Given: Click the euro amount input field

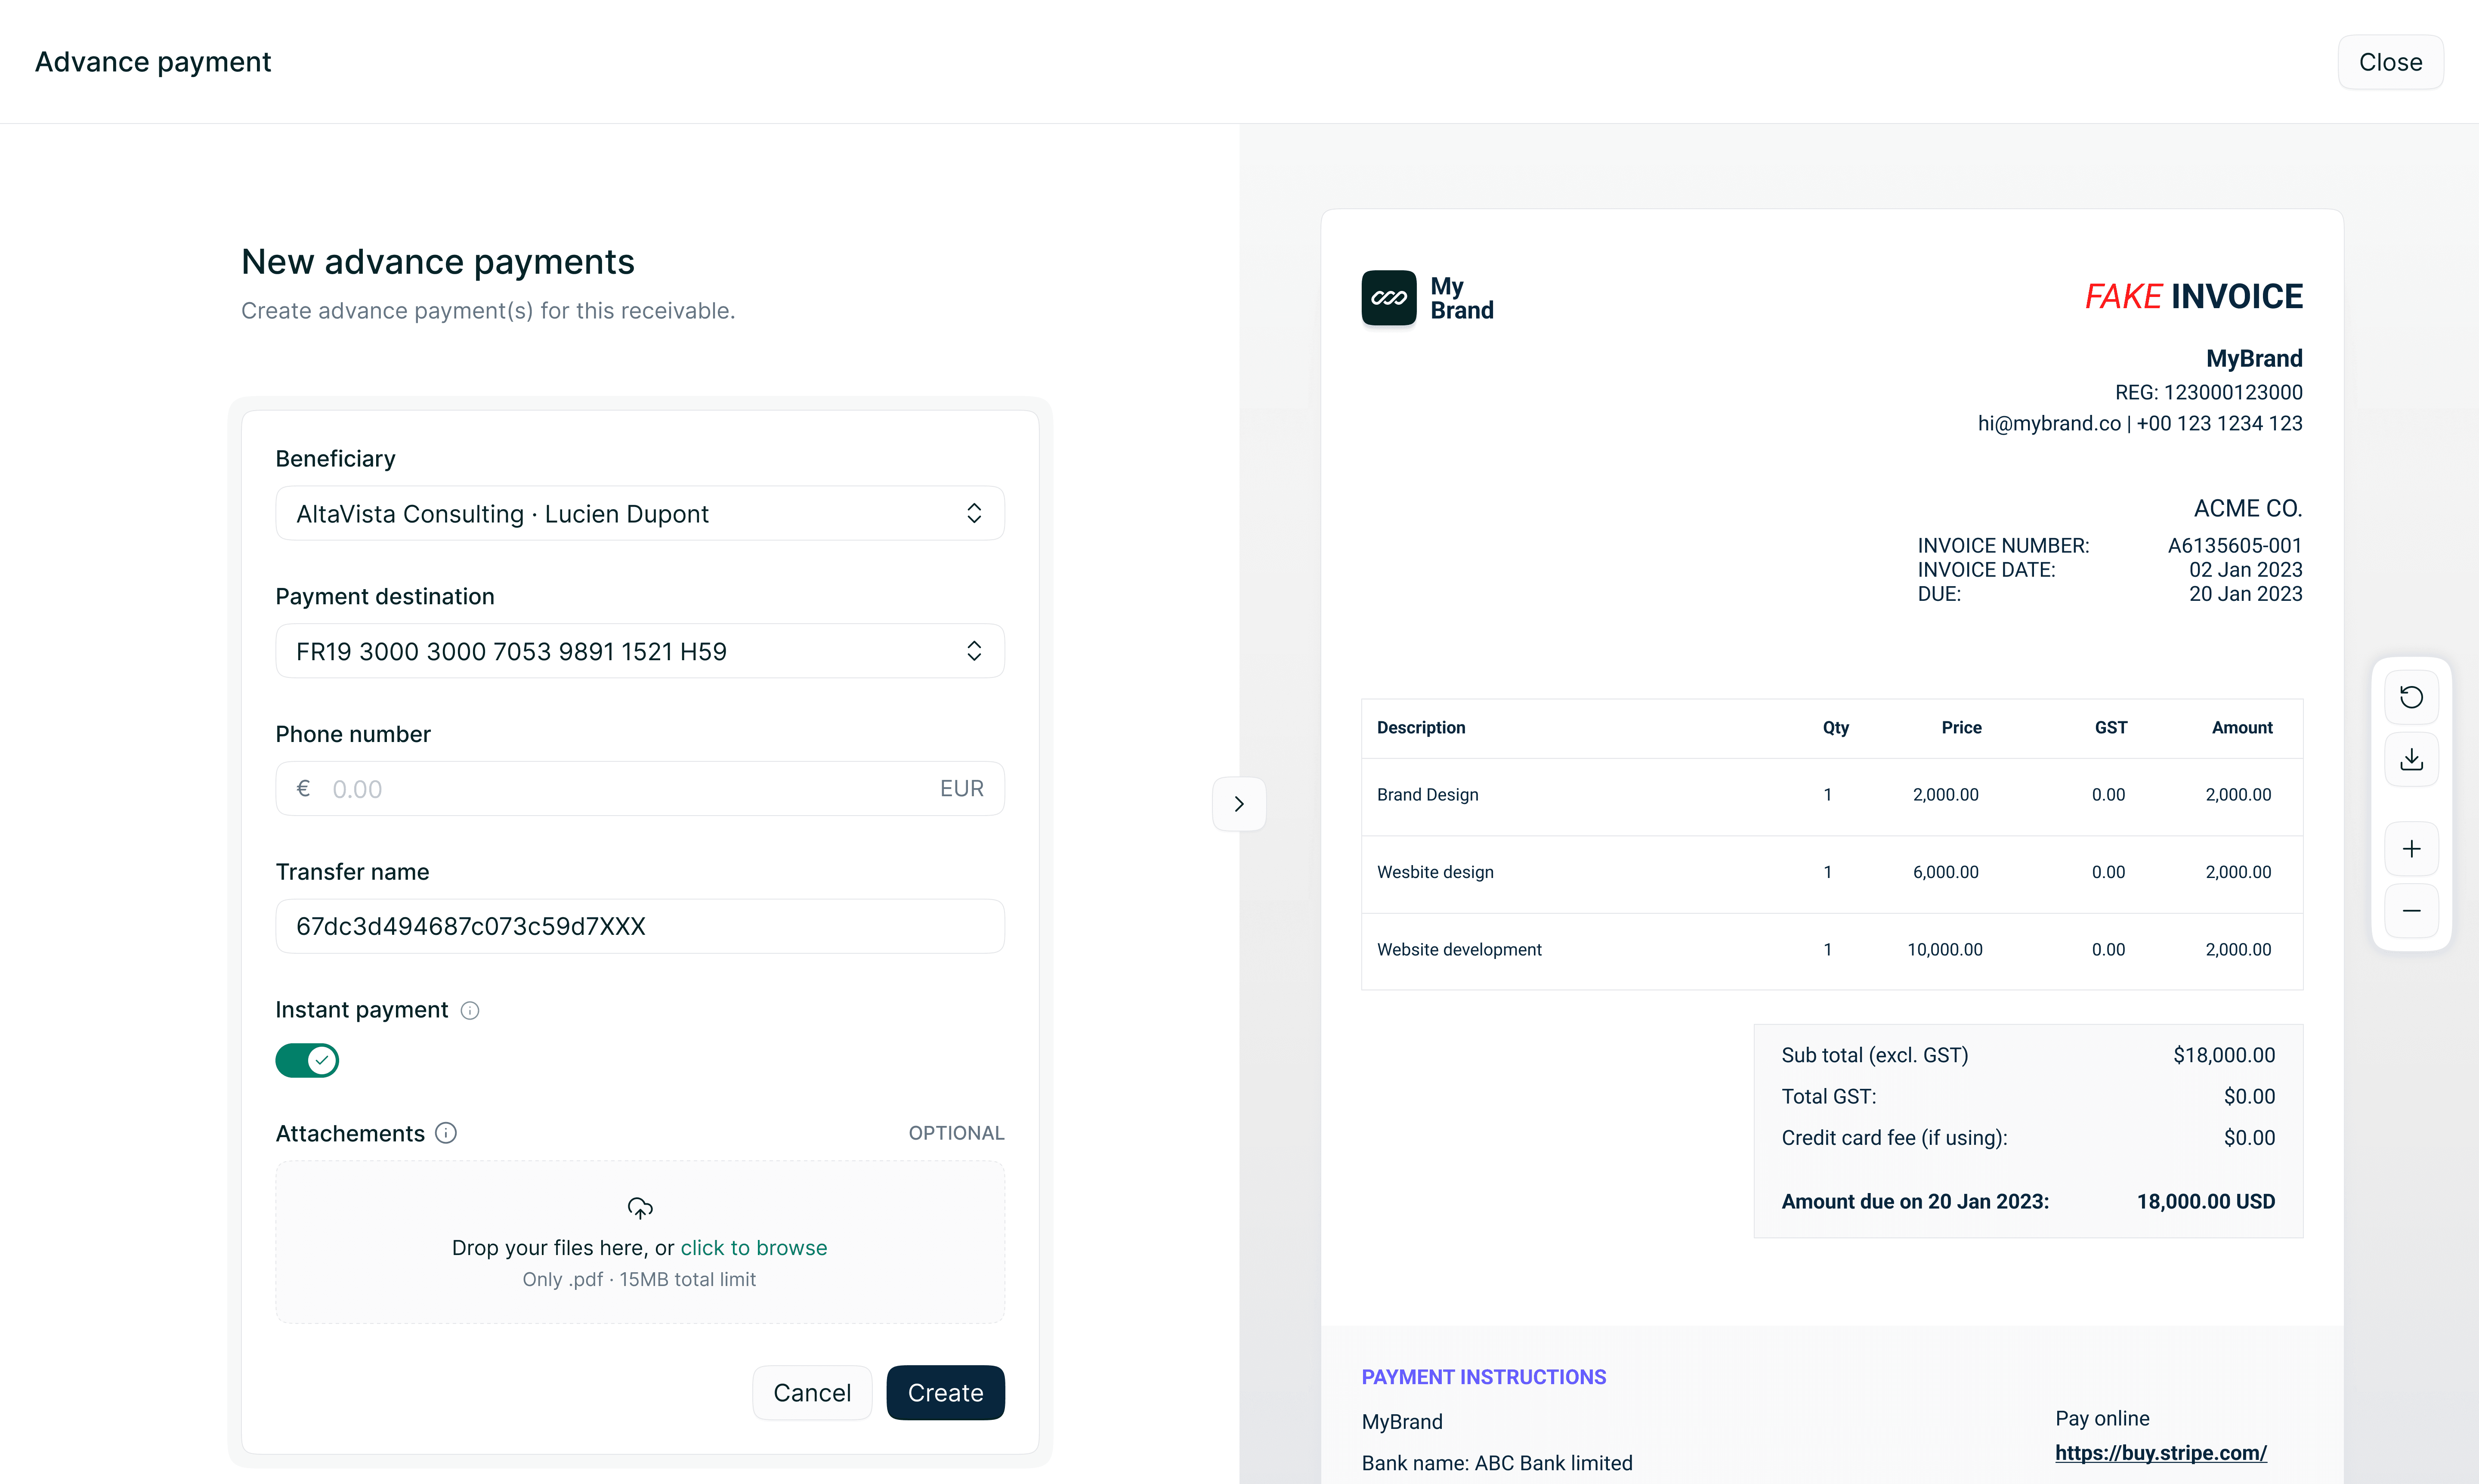Looking at the screenshot, I should [620, 789].
